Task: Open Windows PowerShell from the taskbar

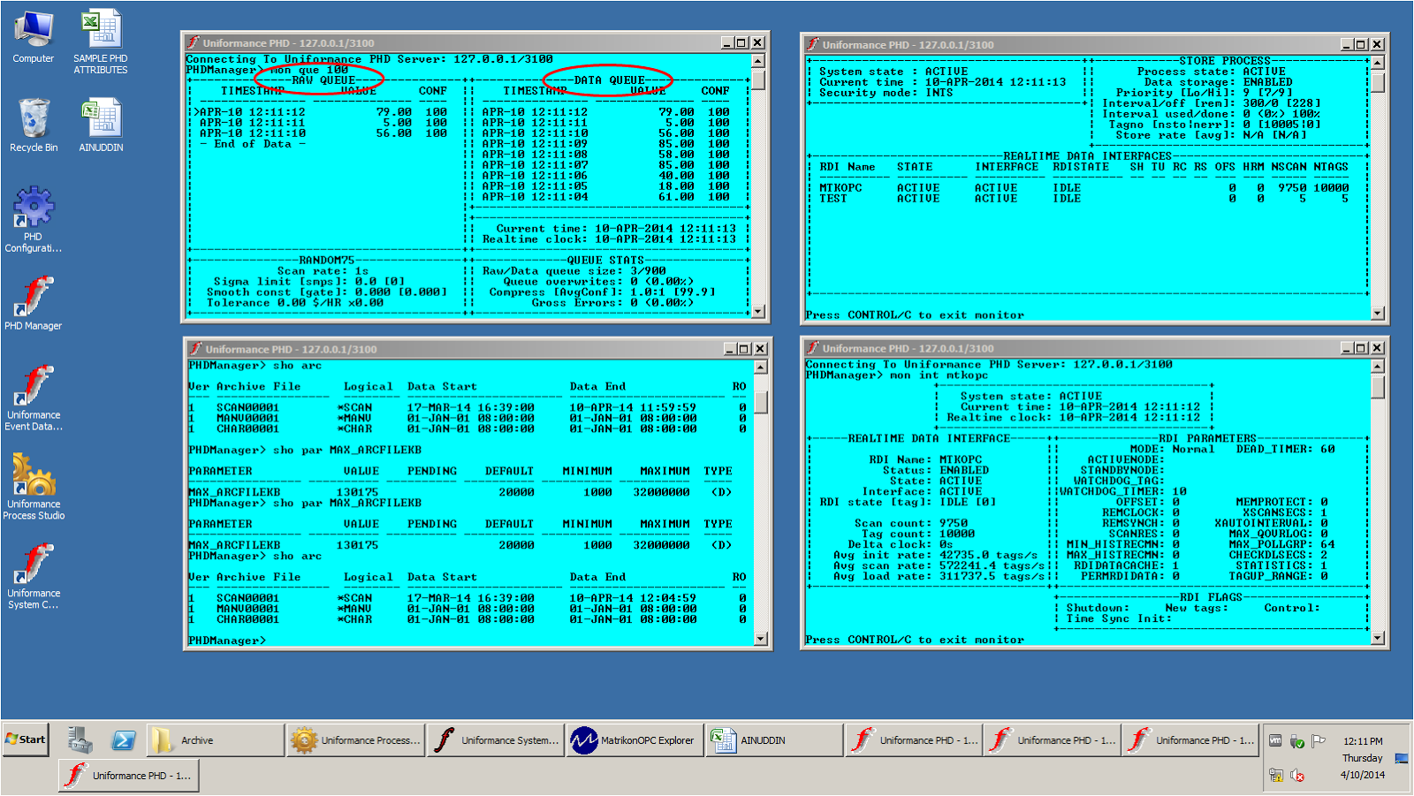Action: click(124, 740)
